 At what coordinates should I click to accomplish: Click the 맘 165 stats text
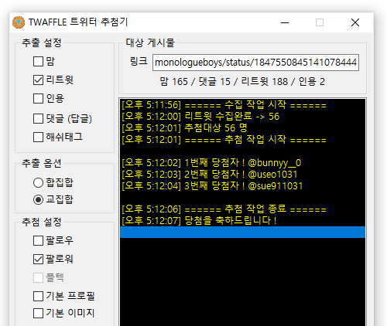173,82
